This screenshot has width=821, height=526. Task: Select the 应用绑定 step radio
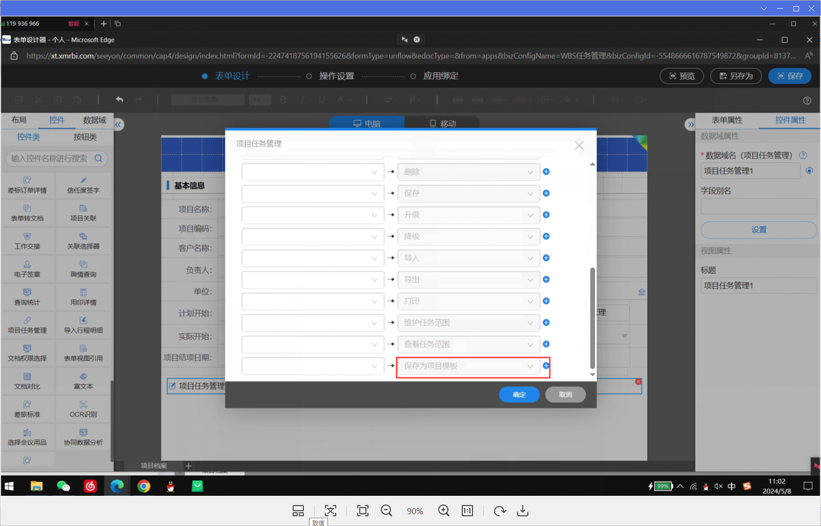[x=413, y=76]
